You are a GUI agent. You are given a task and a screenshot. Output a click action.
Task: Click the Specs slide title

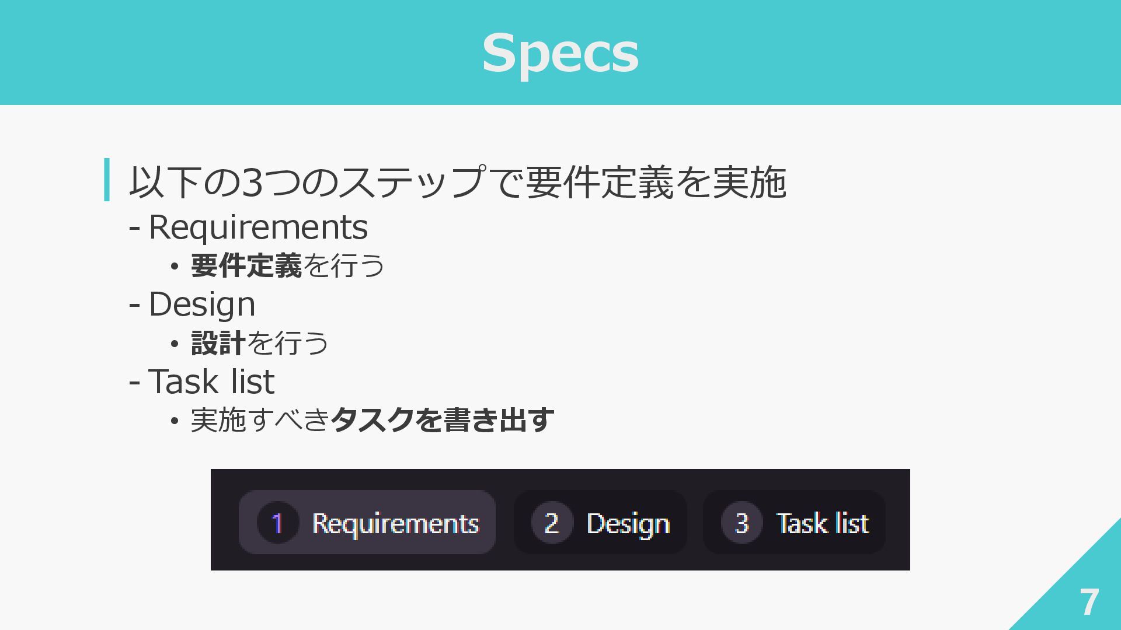click(560, 54)
